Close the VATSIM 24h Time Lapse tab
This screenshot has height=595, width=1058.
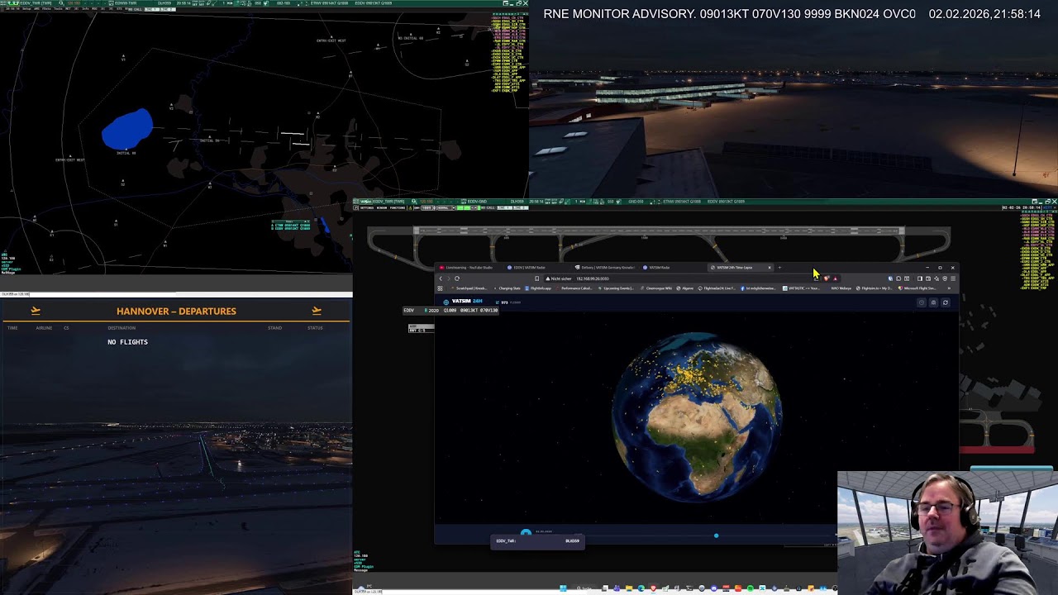point(770,268)
